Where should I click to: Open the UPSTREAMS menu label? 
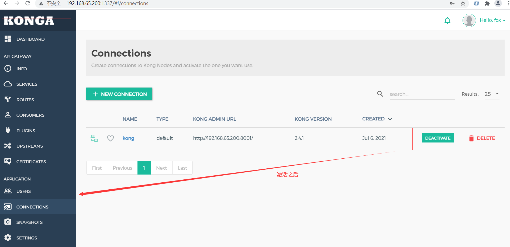click(x=30, y=146)
